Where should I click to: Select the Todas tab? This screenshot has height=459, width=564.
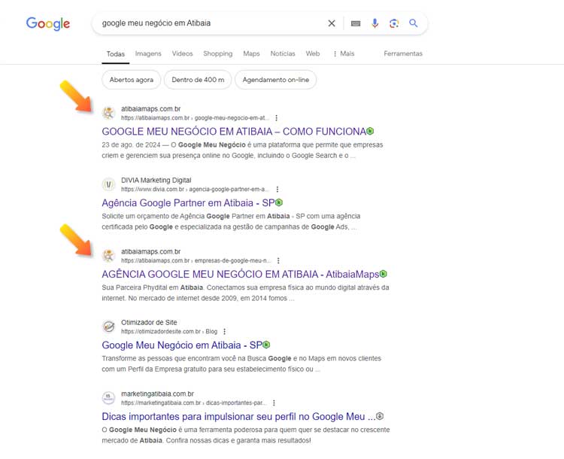116,54
